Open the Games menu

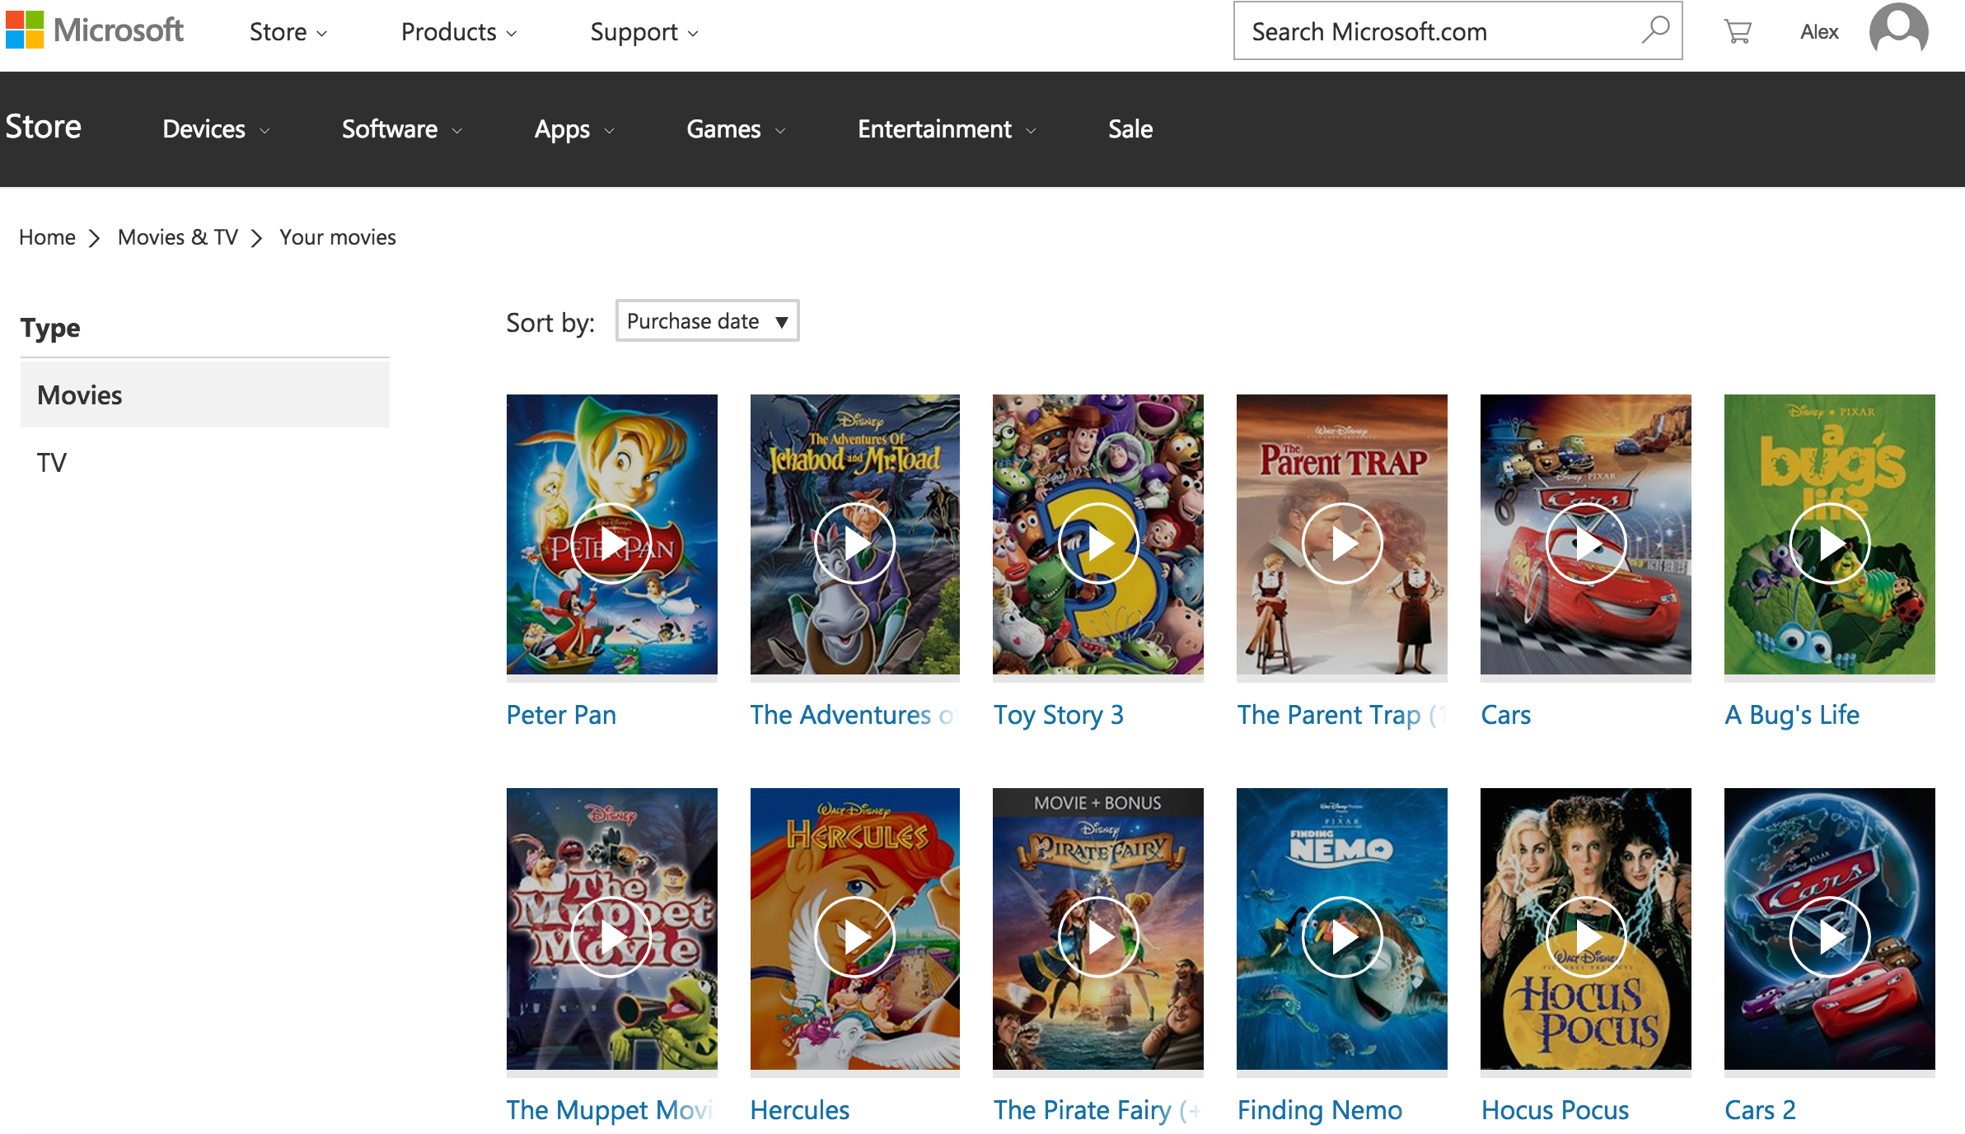tap(733, 128)
